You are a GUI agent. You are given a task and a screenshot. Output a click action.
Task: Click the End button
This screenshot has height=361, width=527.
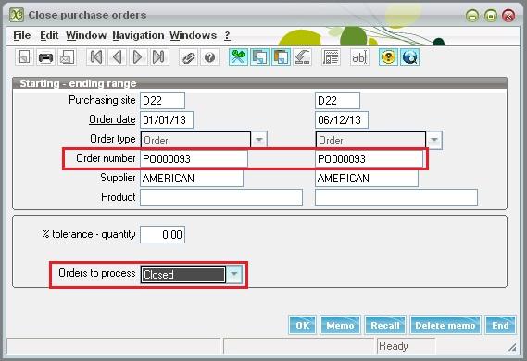pyautogui.click(x=500, y=325)
